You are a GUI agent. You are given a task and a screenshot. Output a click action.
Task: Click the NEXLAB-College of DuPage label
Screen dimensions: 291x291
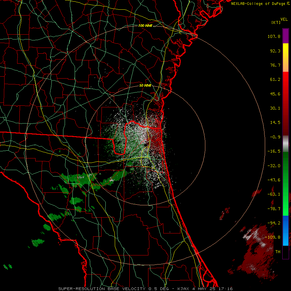260,4
